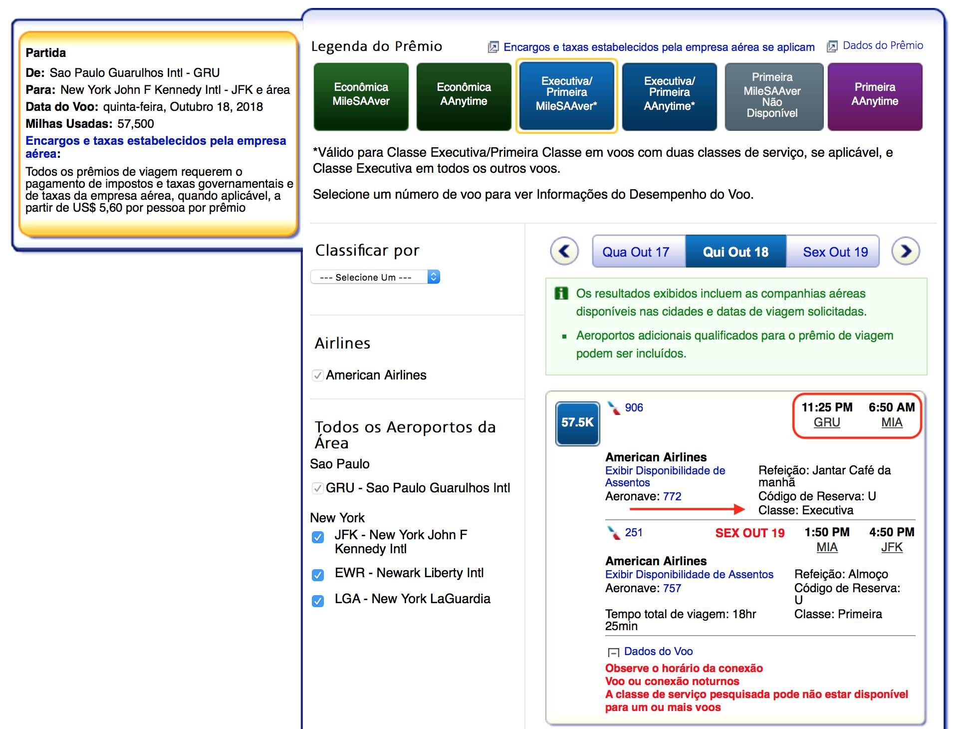Open Encargos e taxas estabelecidos top link
963x729 pixels.
tap(659, 47)
